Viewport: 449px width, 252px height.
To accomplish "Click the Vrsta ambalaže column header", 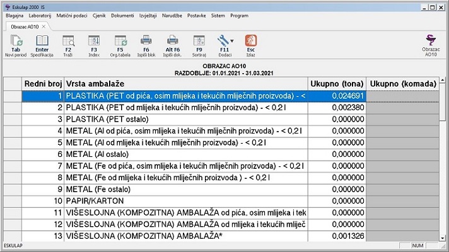I will (186, 84).
